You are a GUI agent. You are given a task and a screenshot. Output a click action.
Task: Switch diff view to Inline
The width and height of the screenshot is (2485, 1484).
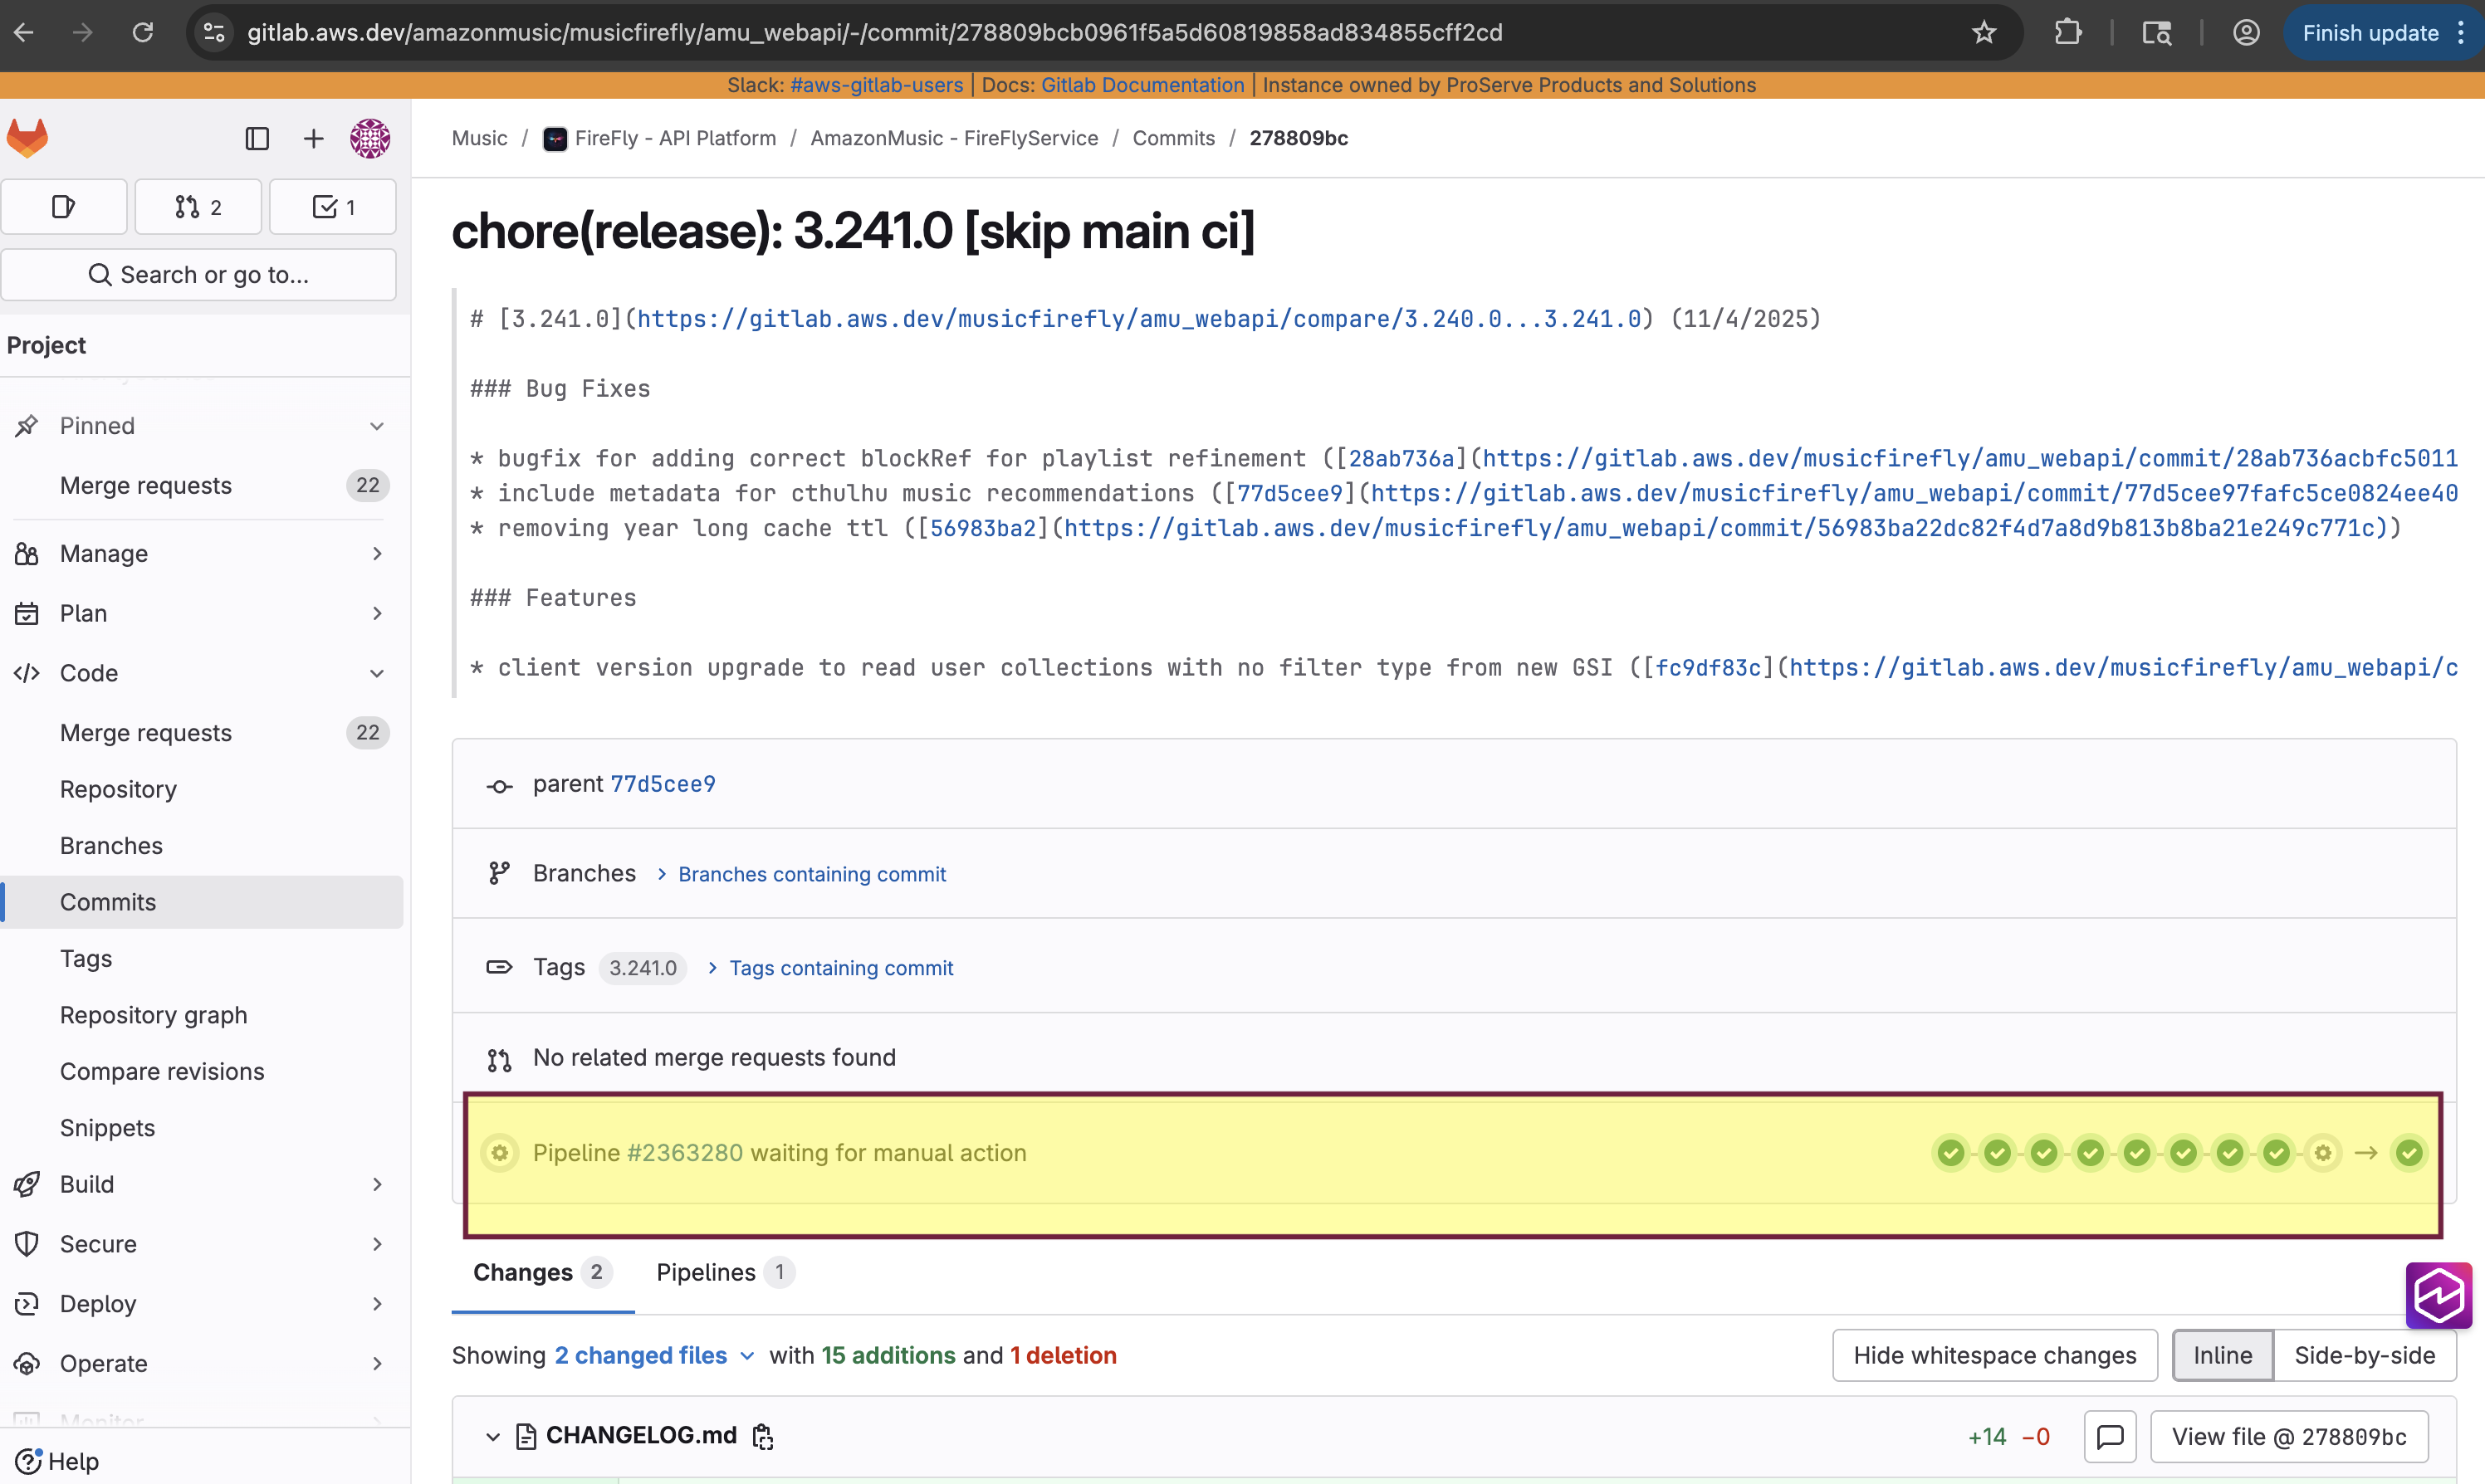[x=2222, y=1355]
